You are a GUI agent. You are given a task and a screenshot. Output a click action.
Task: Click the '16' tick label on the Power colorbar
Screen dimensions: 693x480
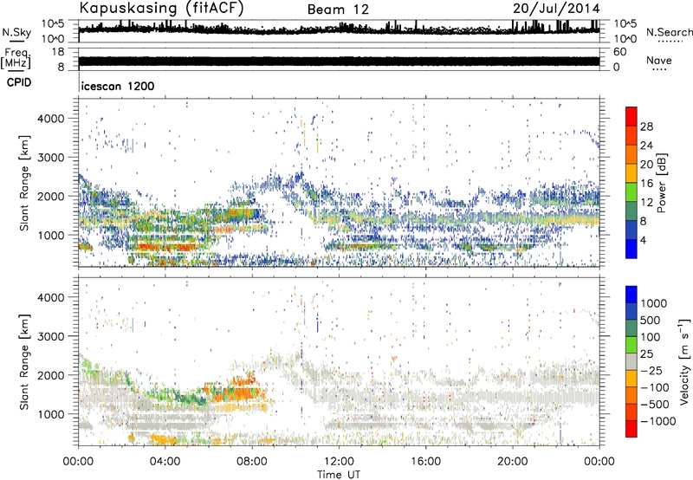pos(646,184)
